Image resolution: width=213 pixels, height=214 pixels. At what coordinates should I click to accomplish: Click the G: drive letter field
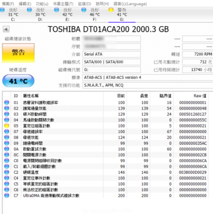pos(112,70)
